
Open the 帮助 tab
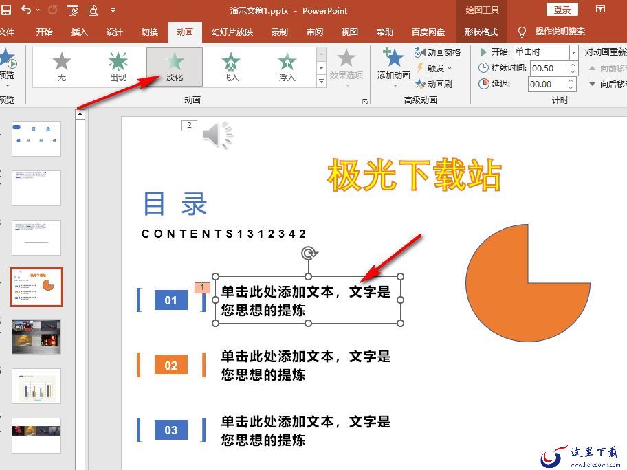point(385,32)
